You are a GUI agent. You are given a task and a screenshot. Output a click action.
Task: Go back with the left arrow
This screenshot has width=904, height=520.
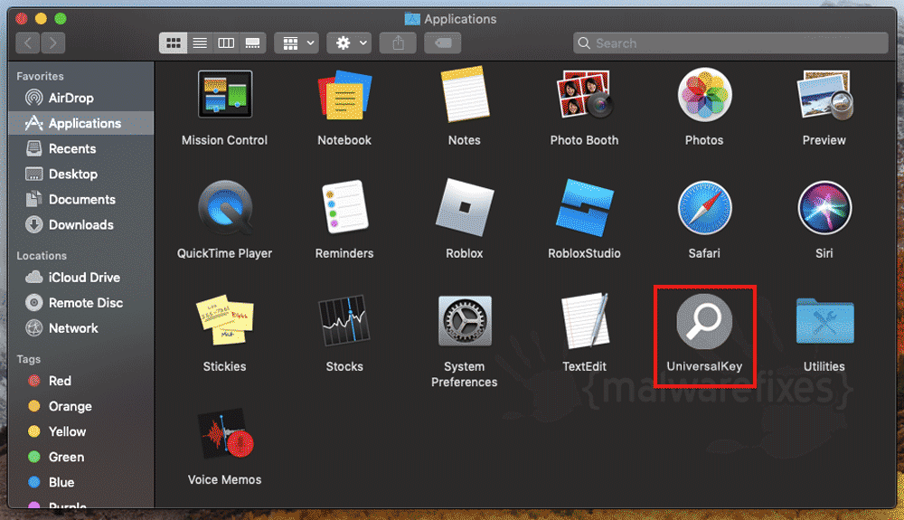[x=28, y=43]
